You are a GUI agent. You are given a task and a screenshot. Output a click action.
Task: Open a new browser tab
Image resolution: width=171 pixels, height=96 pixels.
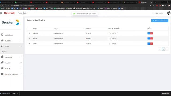(155, 2)
